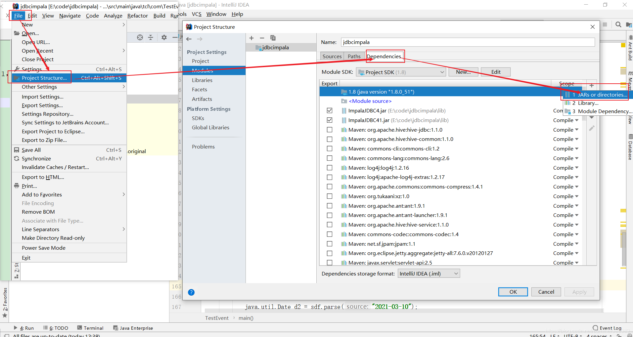Open the Favorites side panel

pyautogui.click(x=5, y=303)
